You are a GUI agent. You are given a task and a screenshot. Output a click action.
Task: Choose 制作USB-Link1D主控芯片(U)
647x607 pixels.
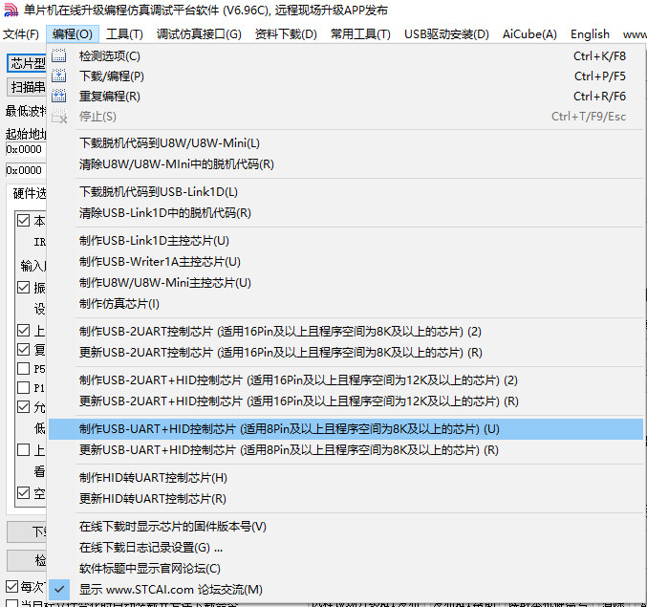pyautogui.click(x=346, y=241)
